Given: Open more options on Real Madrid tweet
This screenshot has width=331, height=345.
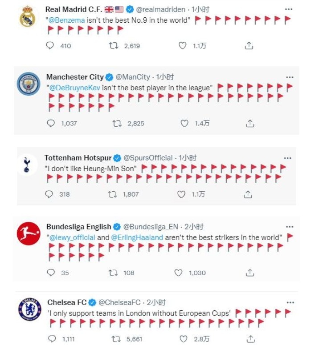Looking at the screenshot, I should [289, 9].
